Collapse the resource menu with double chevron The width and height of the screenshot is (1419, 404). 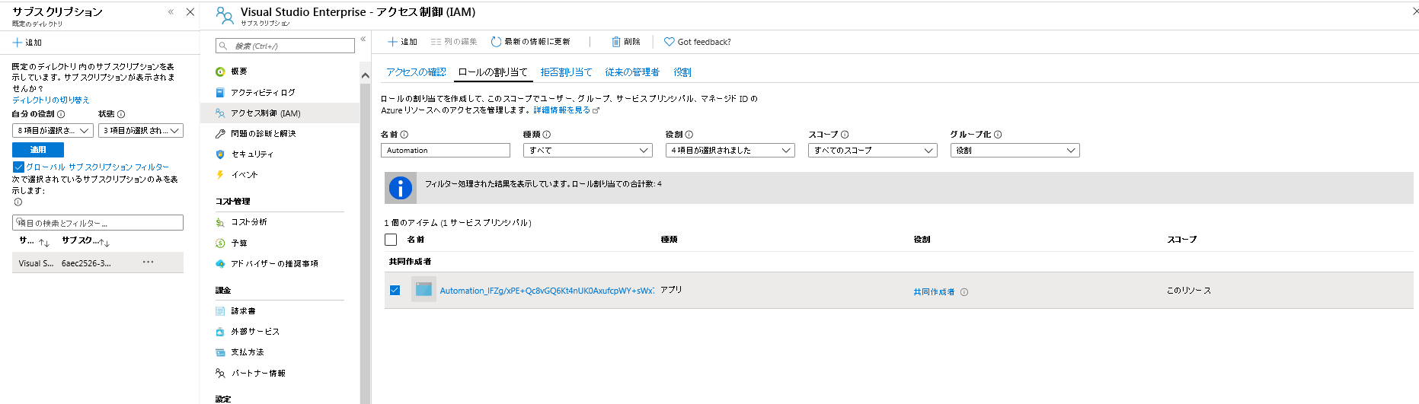point(363,39)
